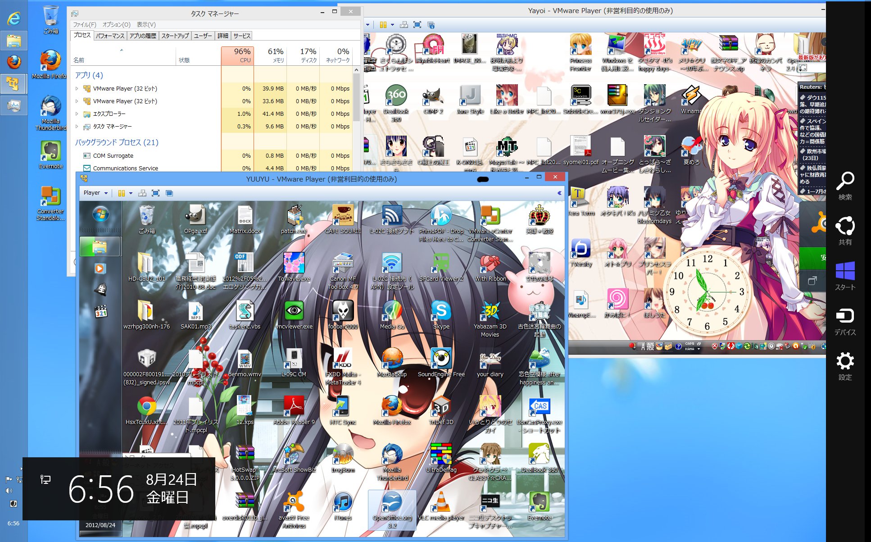Open host Recycle Bin icon
This screenshot has width=871, height=542.
(x=50, y=20)
